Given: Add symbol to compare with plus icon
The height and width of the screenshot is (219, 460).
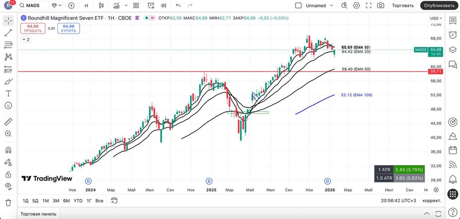Looking at the screenshot, I should tap(71, 5).
